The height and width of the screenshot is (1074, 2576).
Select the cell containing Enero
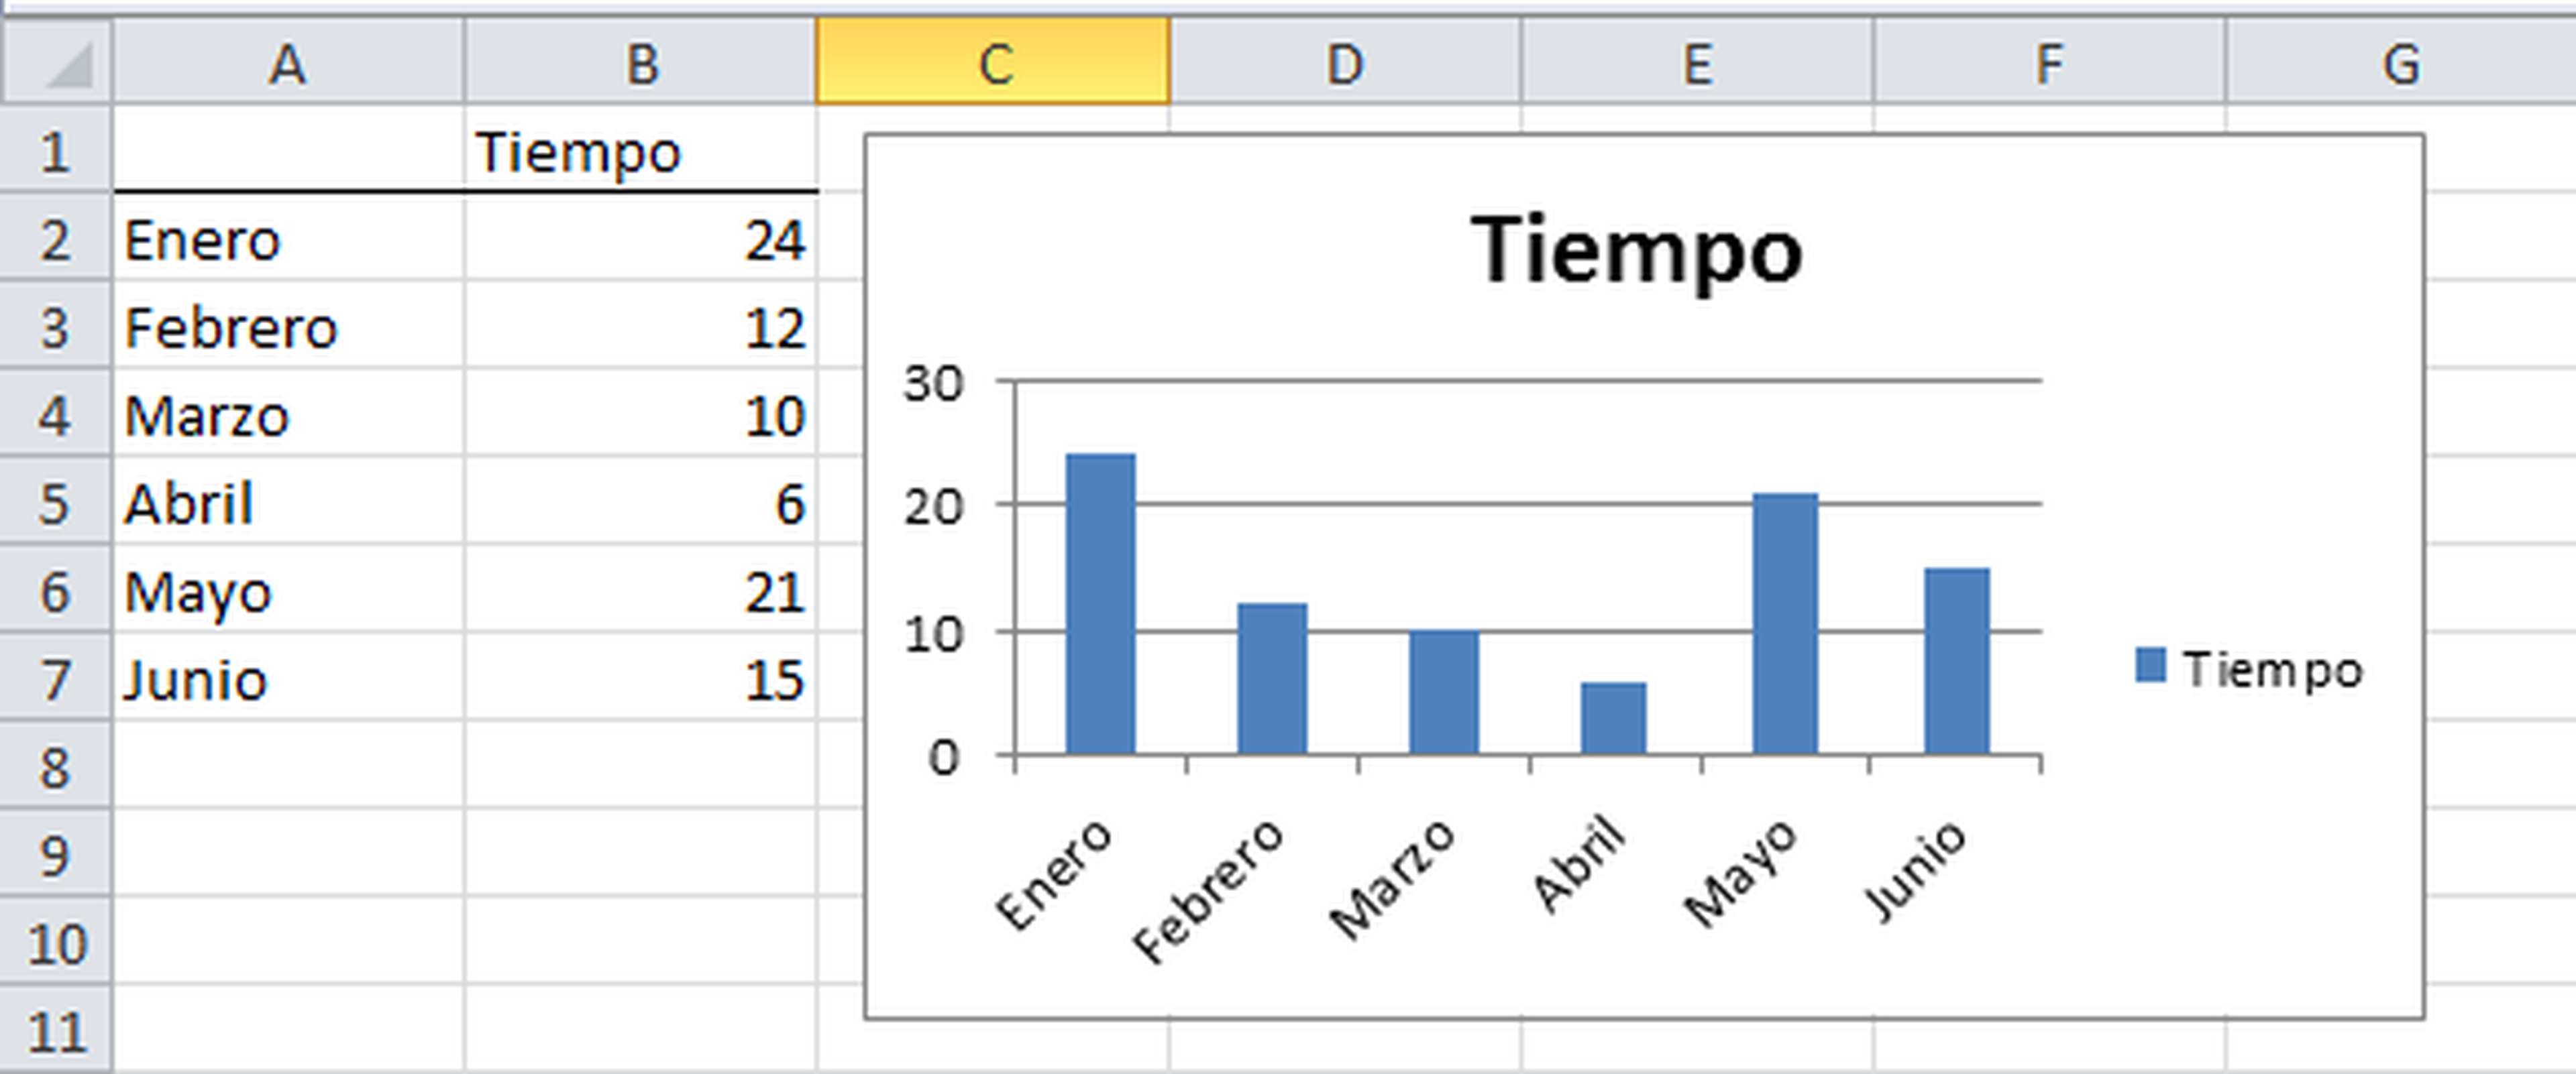point(288,241)
